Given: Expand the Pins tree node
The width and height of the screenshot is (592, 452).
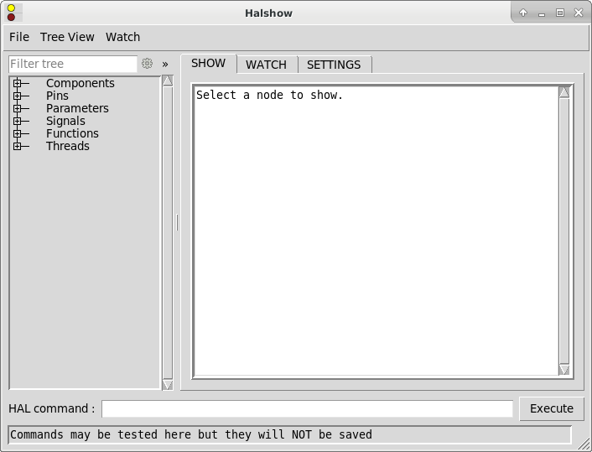Looking at the screenshot, I should 17,96.
